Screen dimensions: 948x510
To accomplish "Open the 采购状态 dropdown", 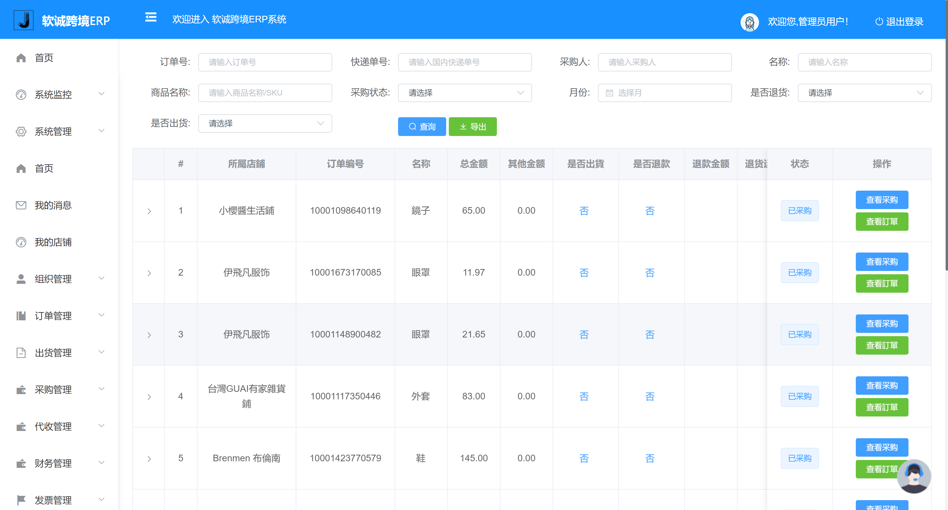I will tap(465, 93).
